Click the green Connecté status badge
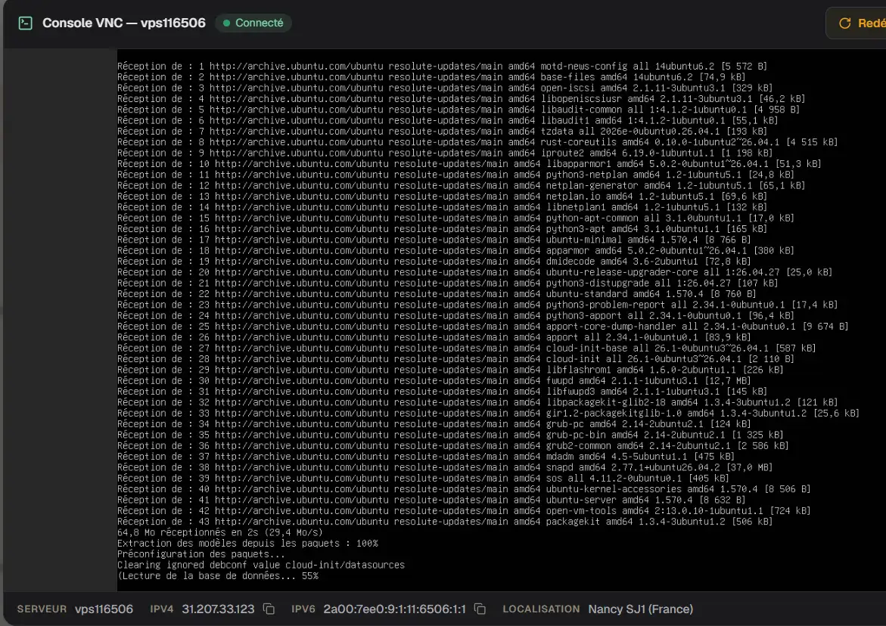This screenshot has height=626, width=886. click(253, 23)
